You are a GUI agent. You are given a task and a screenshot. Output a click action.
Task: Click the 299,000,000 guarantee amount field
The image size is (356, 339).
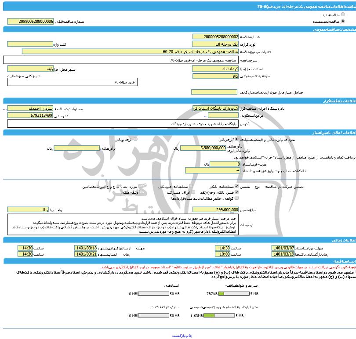click(x=216, y=209)
